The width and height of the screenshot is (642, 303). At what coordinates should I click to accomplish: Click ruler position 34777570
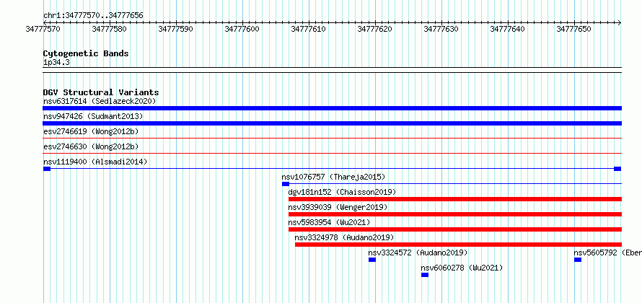[x=43, y=29]
